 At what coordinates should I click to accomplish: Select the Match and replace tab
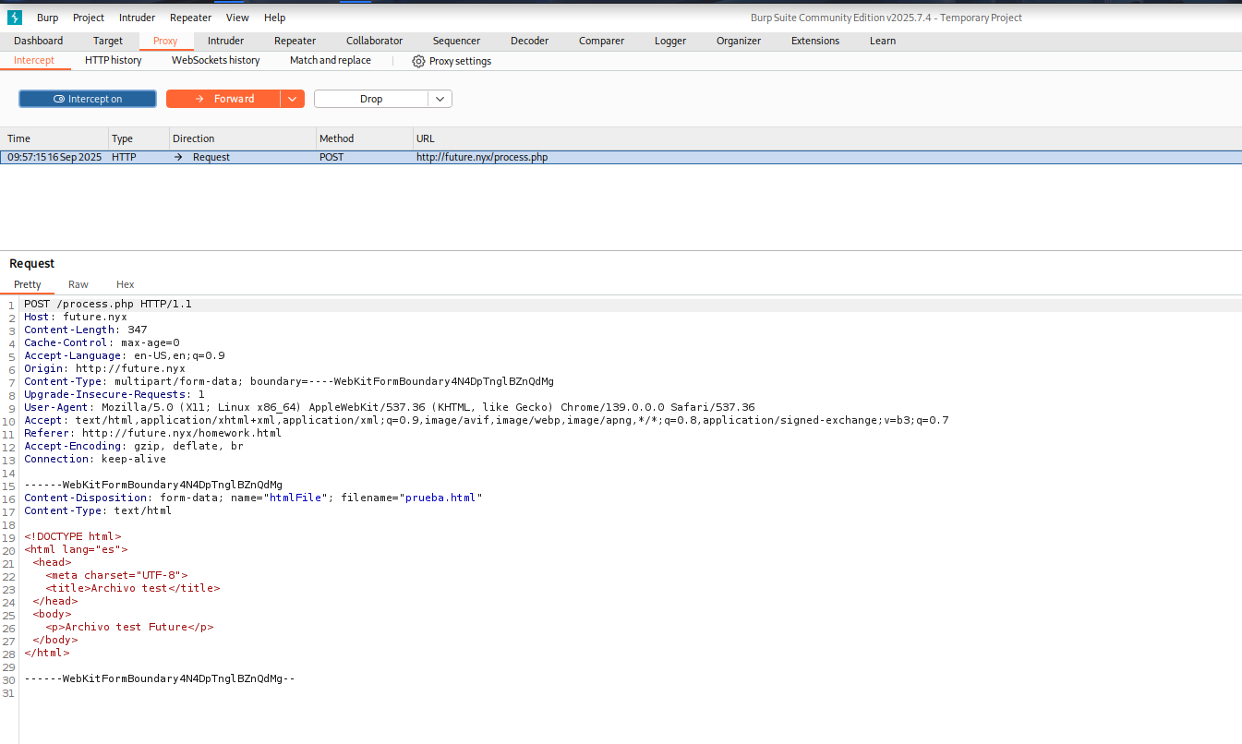330,60
